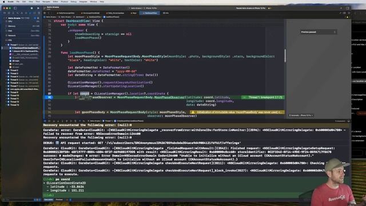Disable the breakpoint on line 90
366x206 pixels.
tap(49, 97)
